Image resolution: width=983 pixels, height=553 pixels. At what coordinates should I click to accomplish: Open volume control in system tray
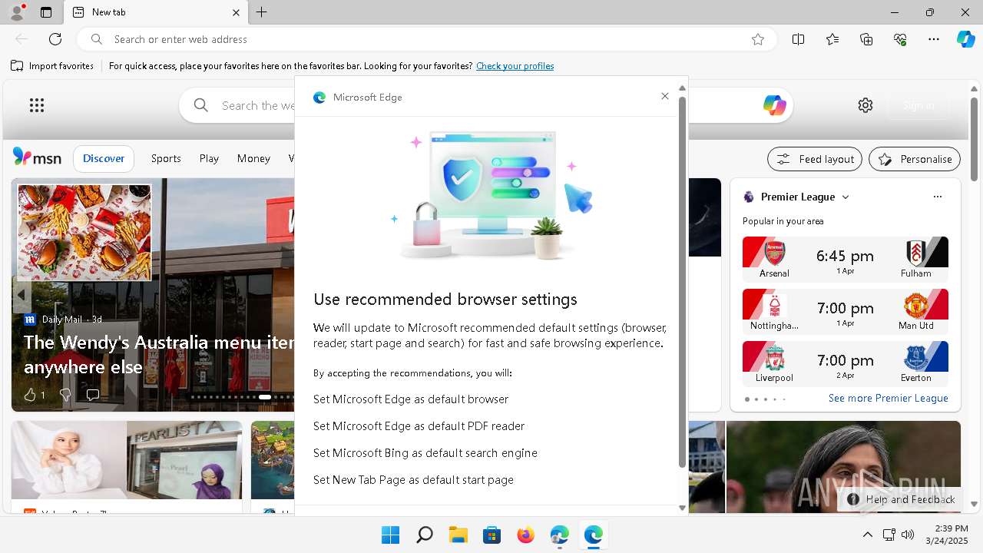tap(908, 535)
